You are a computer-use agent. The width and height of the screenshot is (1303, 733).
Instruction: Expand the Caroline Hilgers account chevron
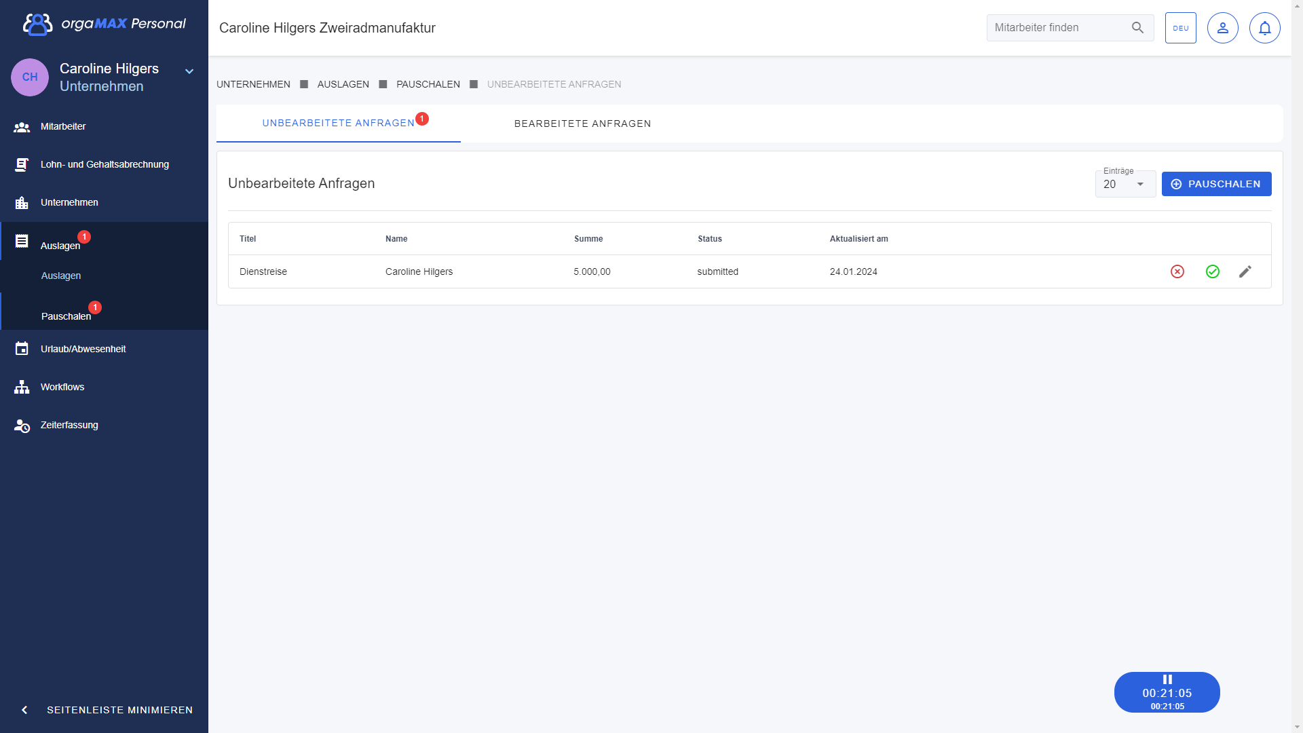pyautogui.click(x=189, y=71)
